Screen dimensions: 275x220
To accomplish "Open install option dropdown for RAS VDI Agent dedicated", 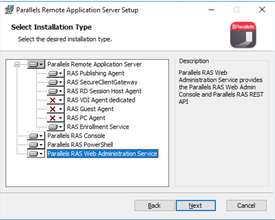I will click(56, 100).
